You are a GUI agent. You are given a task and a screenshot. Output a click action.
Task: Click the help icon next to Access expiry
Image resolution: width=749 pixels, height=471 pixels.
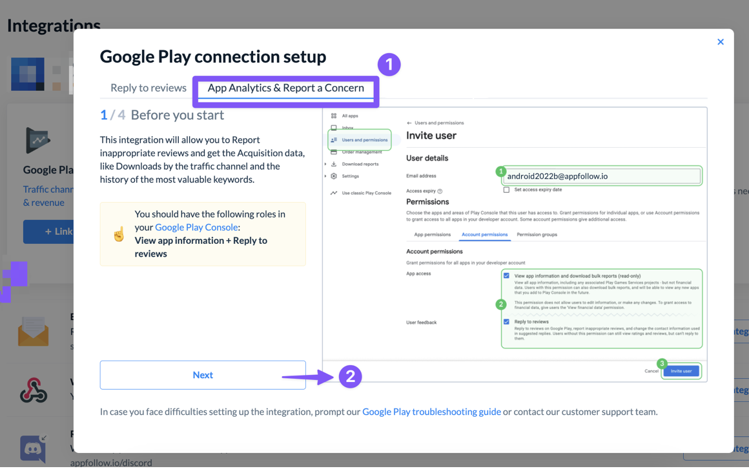(440, 191)
